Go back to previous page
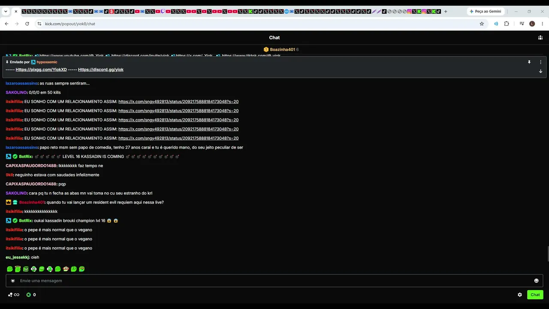549x309 pixels. [6, 24]
